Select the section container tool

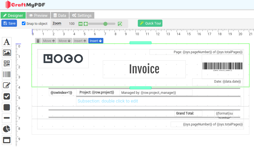pos(7,140)
